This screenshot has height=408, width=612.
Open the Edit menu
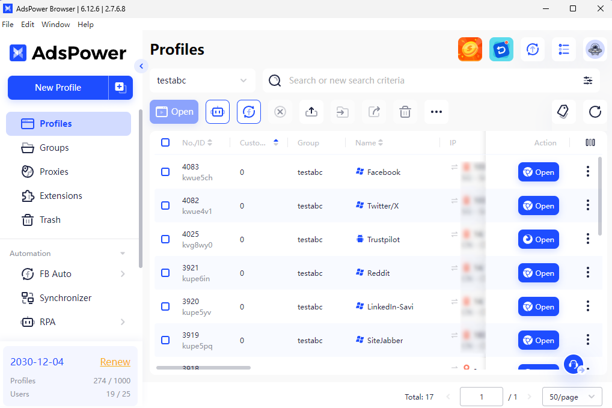(28, 25)
